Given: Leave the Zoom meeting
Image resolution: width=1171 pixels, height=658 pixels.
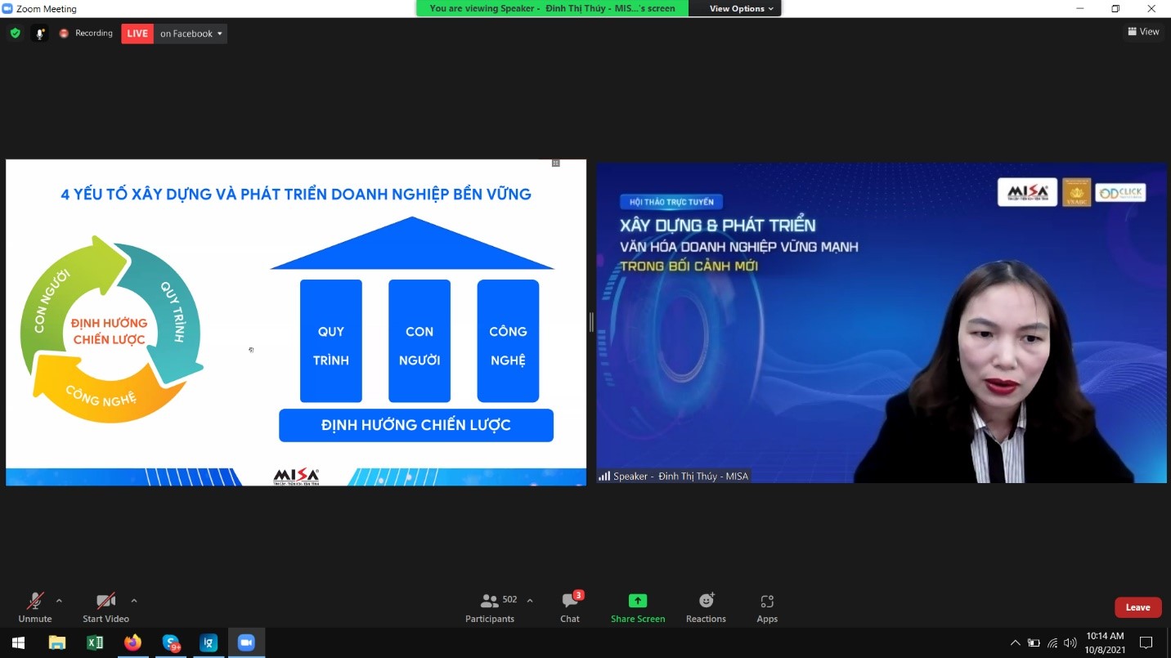Looking at the screenshot, I should [x=1137, y=607].
